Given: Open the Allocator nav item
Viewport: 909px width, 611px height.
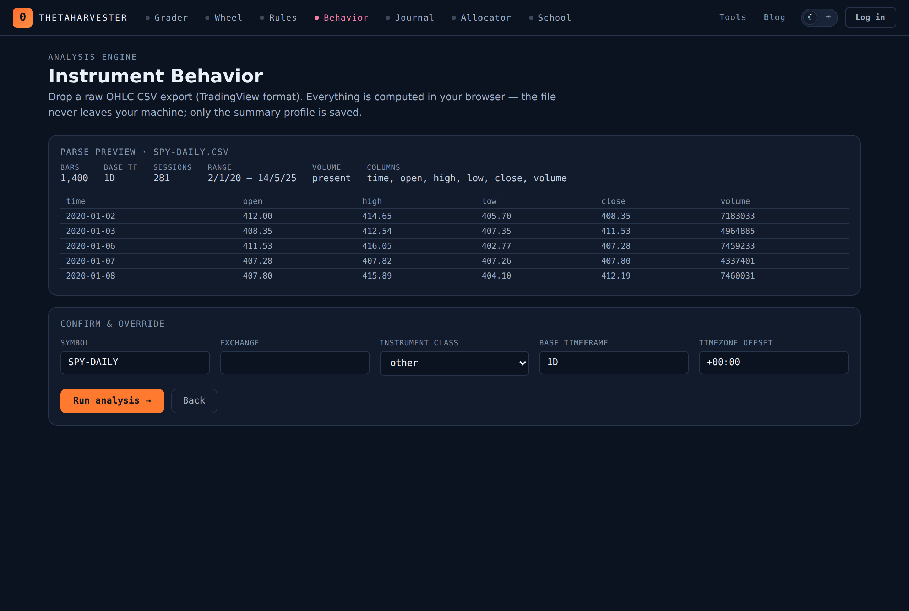Looking at the screenshot, I should coord(481,18).
